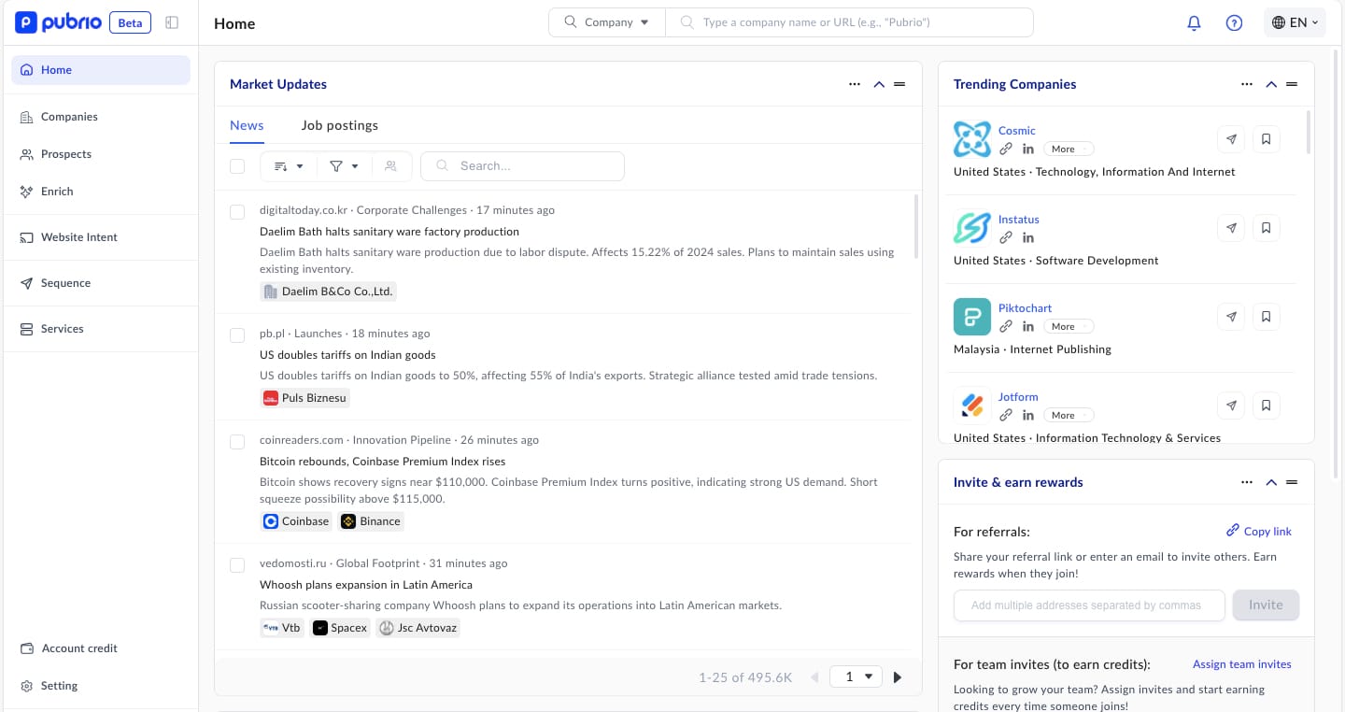Screen dimensions: 1345x712
Task: Click website link icon under Jotform
Action: tap(1006, 416)
